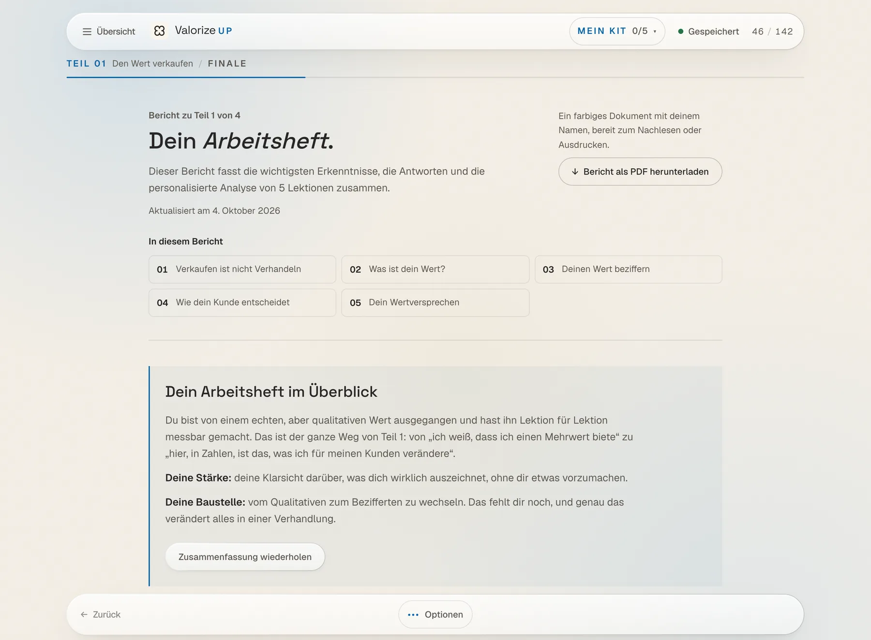The image size is (871, 640).
Task: Click Den Wert verkaufen breadcrumb
Action: click(152, 64)
